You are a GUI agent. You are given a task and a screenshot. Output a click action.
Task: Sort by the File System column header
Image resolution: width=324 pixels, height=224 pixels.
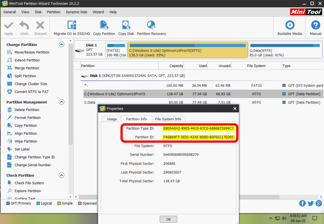tap(256, 66)
